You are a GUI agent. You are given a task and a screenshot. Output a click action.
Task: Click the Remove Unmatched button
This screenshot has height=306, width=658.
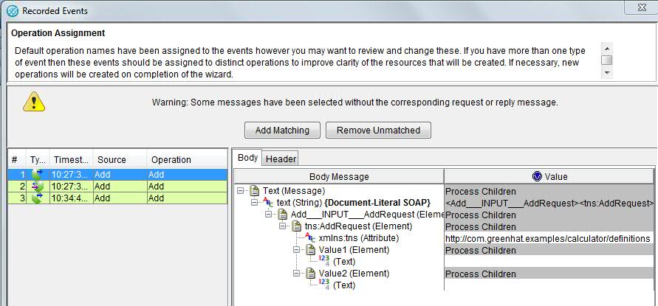378,131
